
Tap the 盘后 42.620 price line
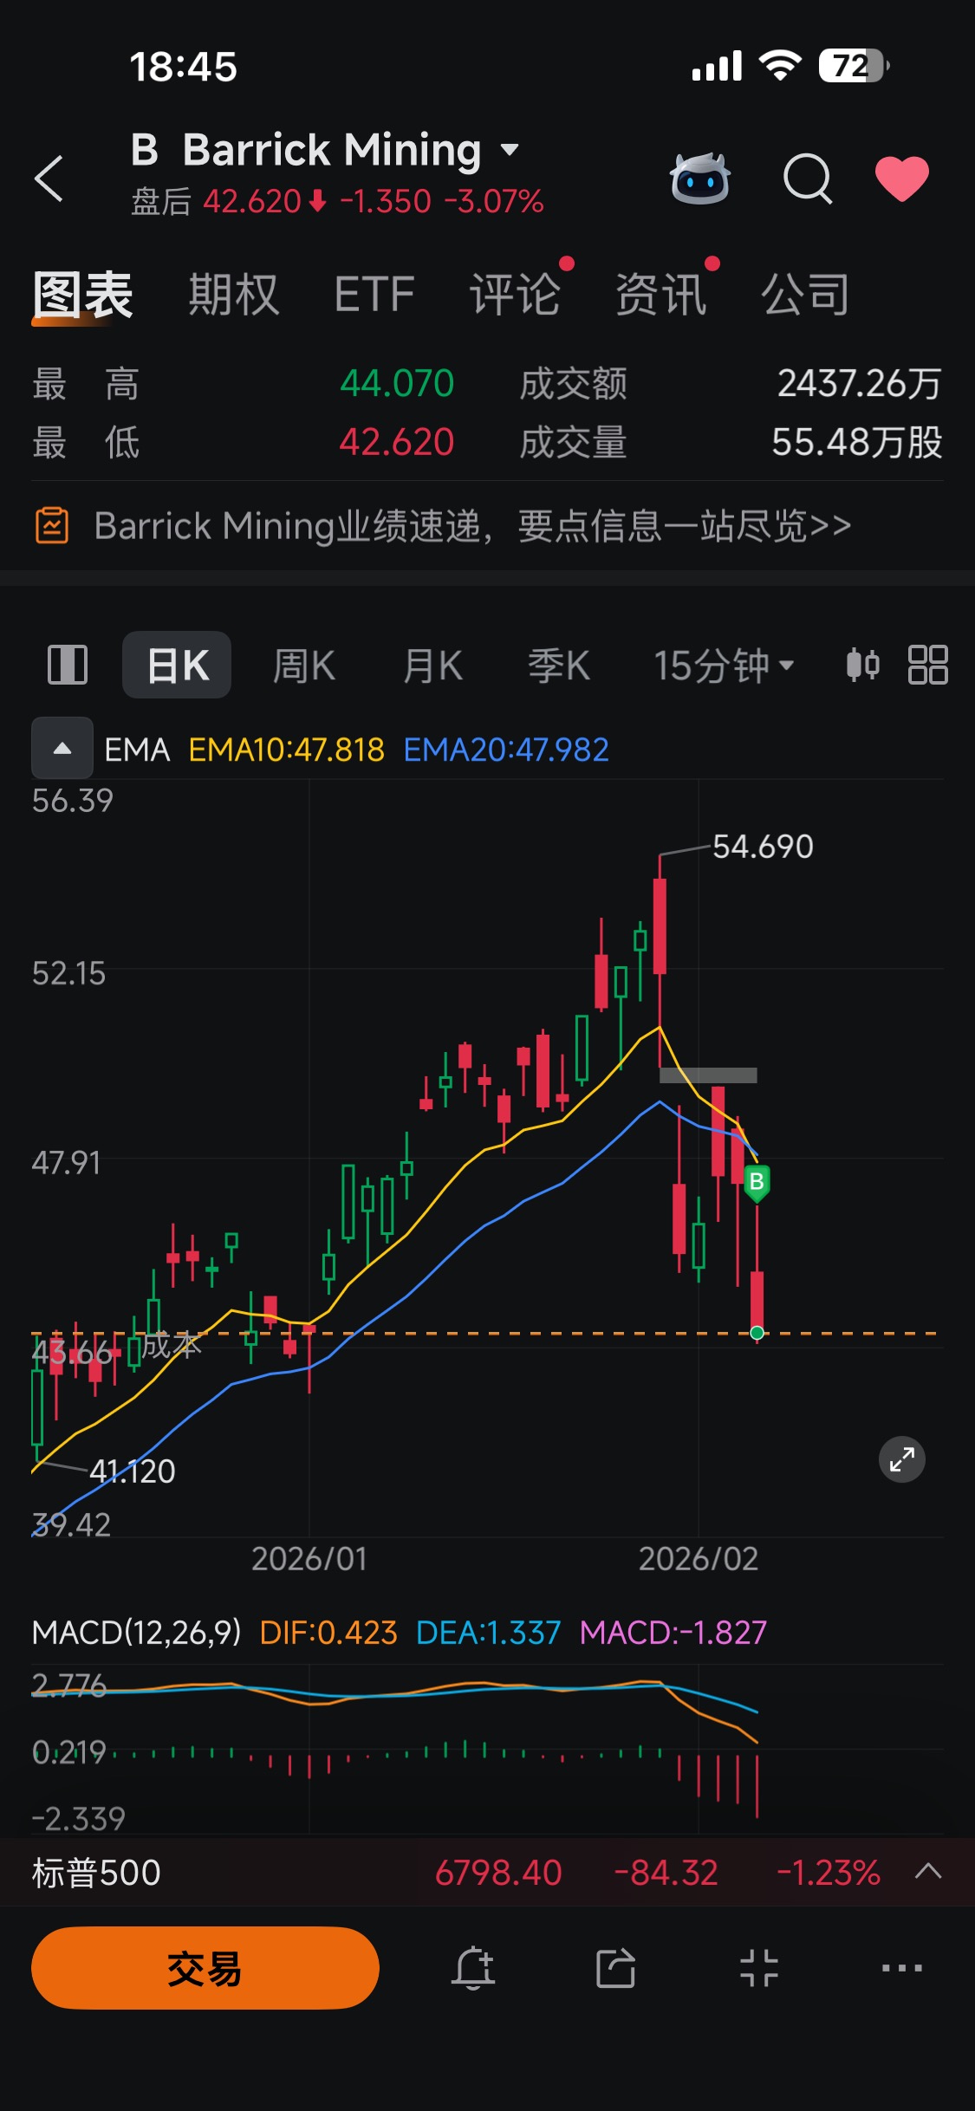337,202
